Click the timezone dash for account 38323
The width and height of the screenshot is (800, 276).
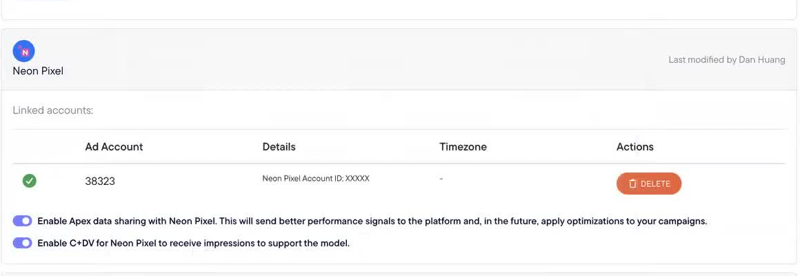[441, 179]
